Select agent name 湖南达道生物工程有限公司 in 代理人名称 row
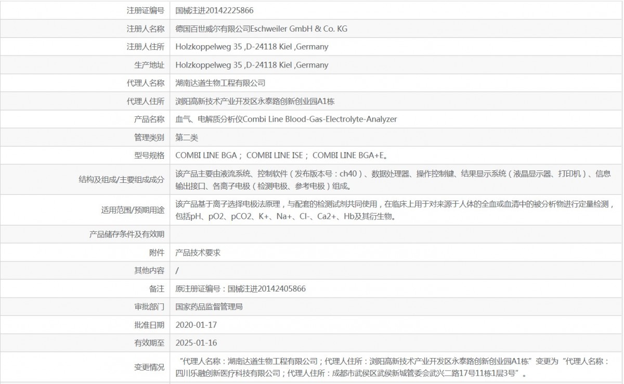This screenshot has width=624, height=384. (220, 83)
